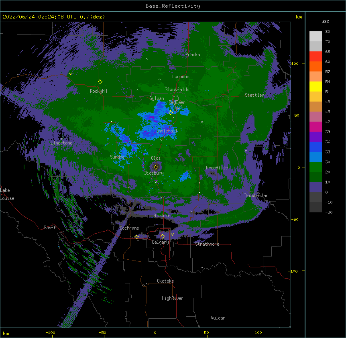Select the Stettler city label
Screen dimensions: 346x338
(254, 95)
